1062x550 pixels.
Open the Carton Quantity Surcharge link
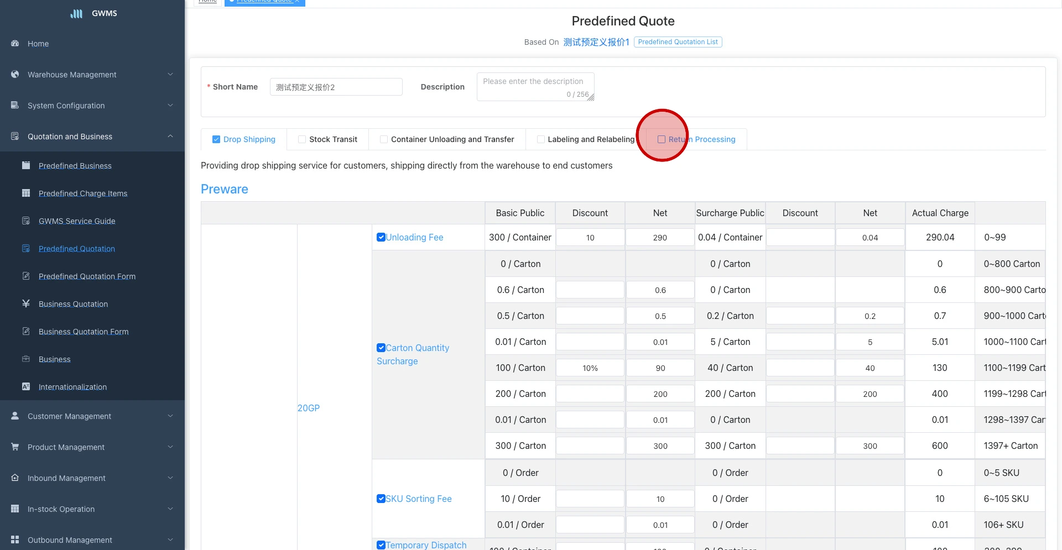pyautogui.click(x=413, y=354)
